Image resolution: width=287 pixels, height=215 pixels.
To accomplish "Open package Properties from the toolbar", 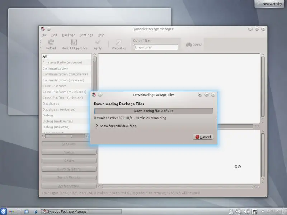I will pos(119,45).
